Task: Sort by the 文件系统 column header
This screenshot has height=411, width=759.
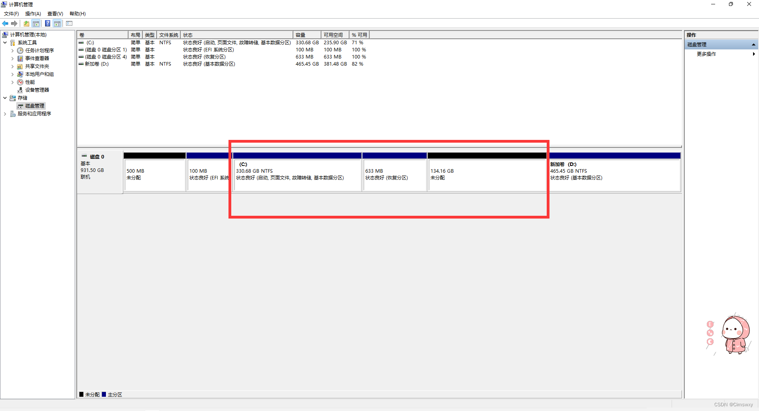Action: (x=169, y=35)
